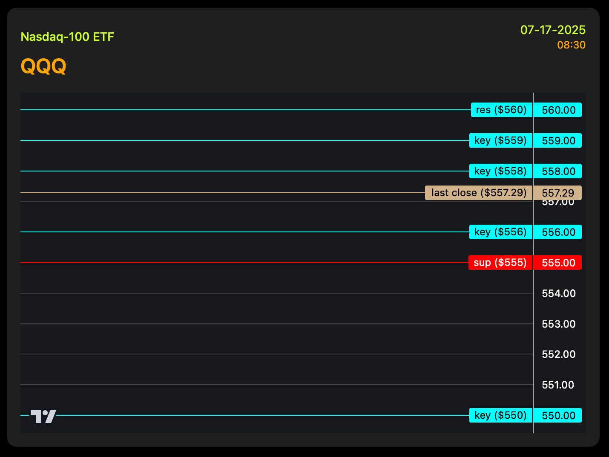609x457 pixels.
Task: Click the last close ($557.29) label
Action: [x=479, y=193]
